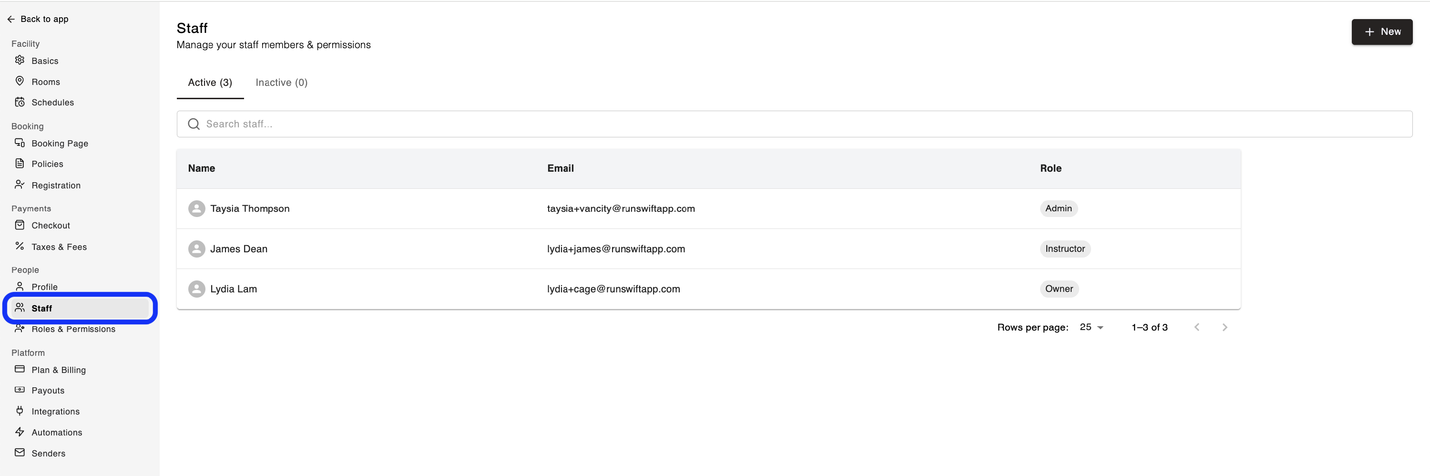Click the Taxes & Fees percent icon
The width and height of the screenshot is (1430, 476).
click(20, 246)
